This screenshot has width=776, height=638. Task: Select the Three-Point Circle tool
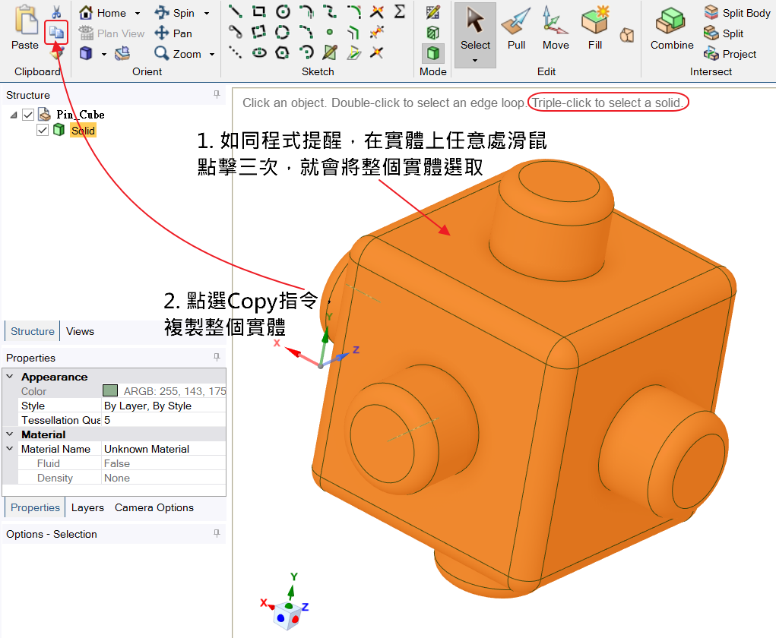(283, 33)
